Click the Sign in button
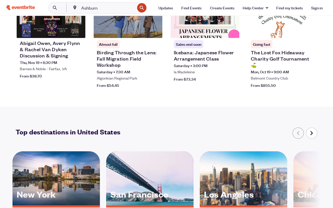 (317, 8)
